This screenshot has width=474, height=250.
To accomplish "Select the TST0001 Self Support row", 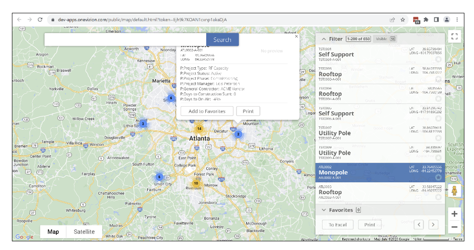I will (x=380, y=54).
